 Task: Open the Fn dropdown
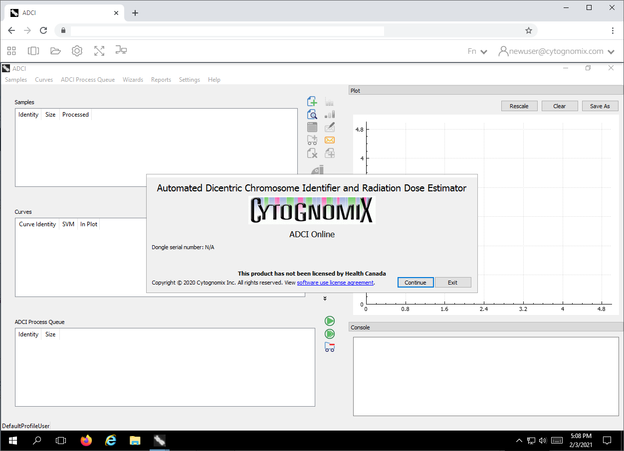tap(477, 51)
